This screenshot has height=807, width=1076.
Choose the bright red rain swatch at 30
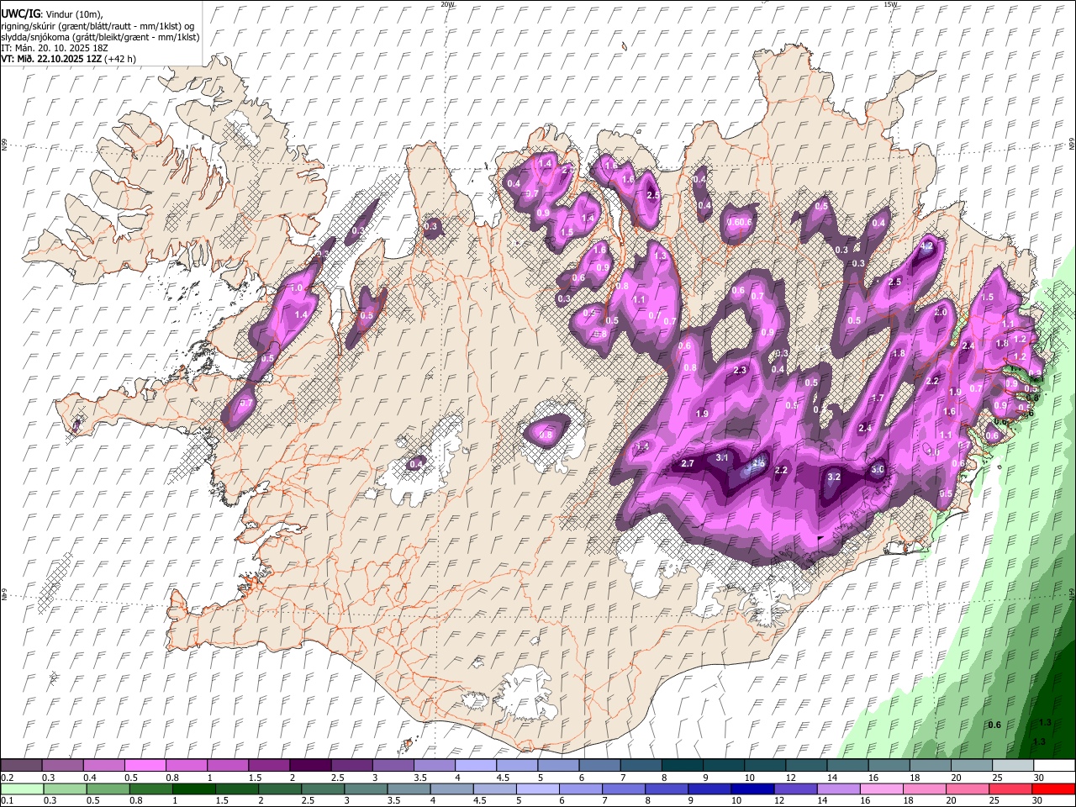tap(1052, 789)
